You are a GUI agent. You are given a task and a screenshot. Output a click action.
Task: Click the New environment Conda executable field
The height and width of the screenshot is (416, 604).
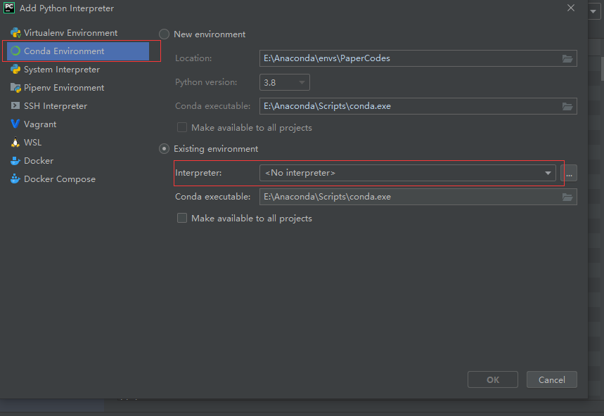418,106
